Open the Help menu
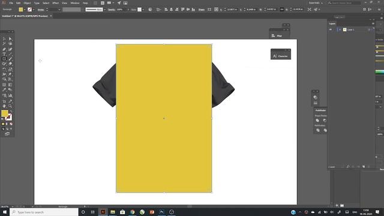 pos(85,3)
